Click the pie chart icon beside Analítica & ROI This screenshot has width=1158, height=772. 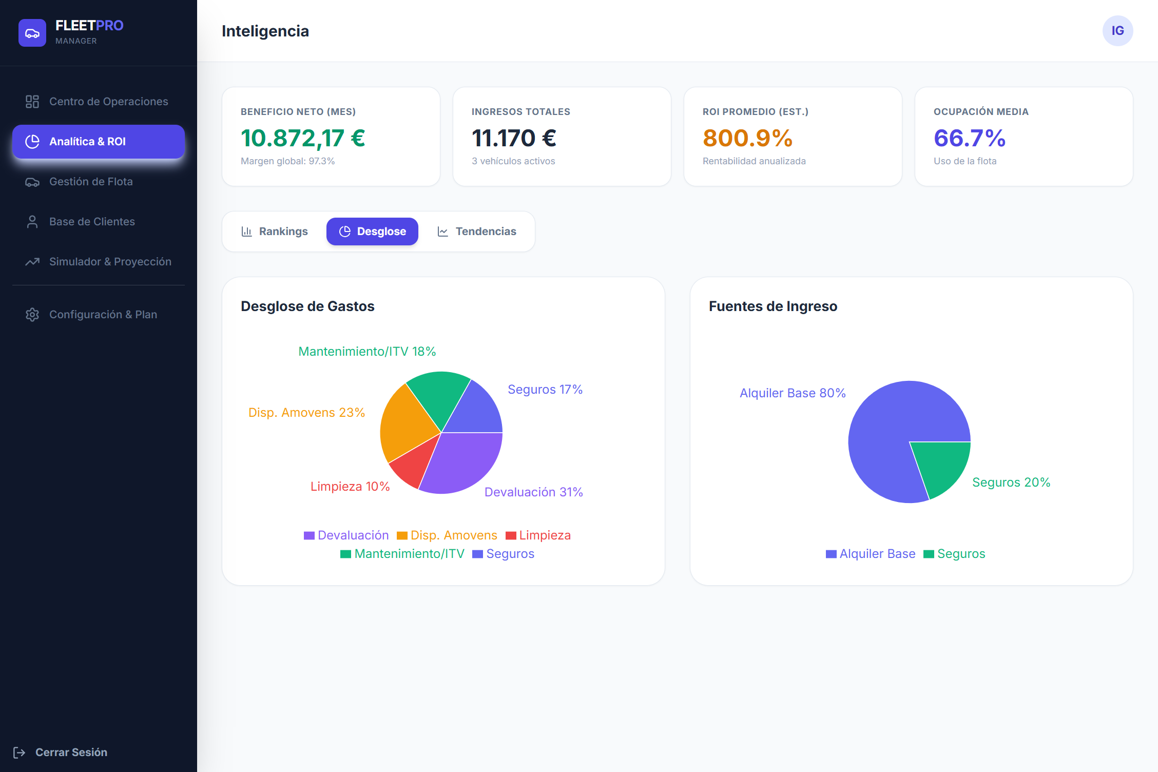32,141
